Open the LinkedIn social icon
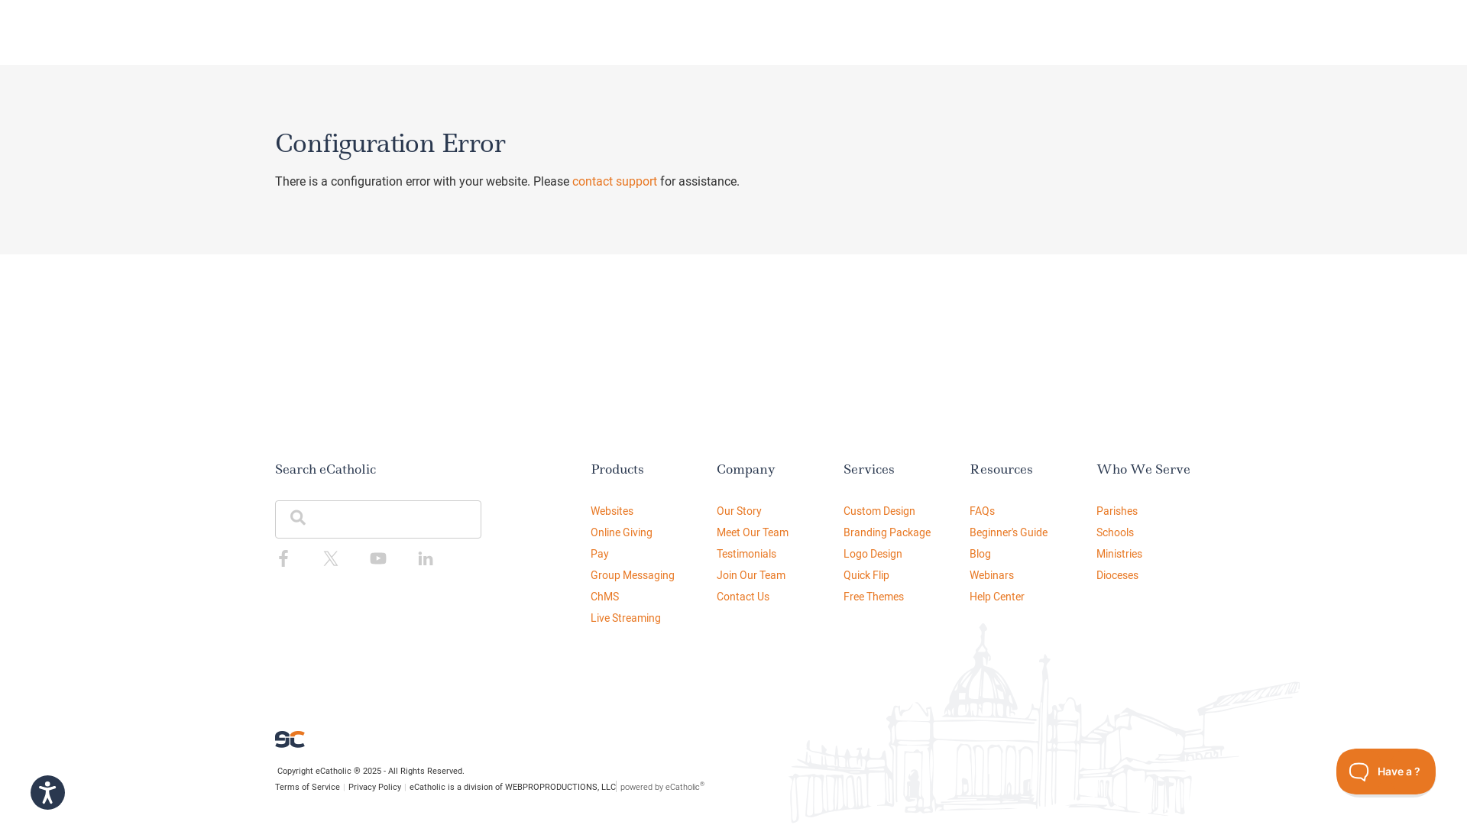Viewport: 1467px width, 825px height. 426,558
